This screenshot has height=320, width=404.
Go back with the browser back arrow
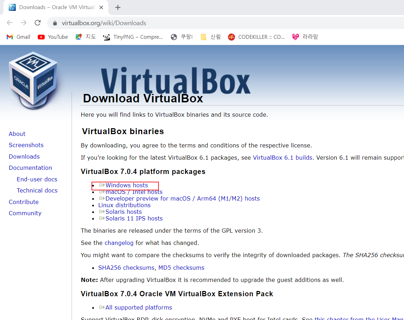coord(9,23)
